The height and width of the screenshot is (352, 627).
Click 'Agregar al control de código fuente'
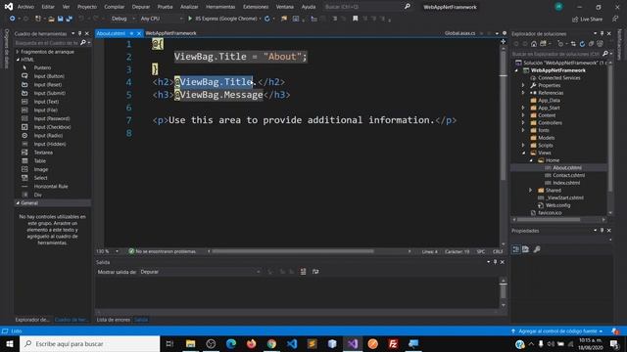pos(557,331)
